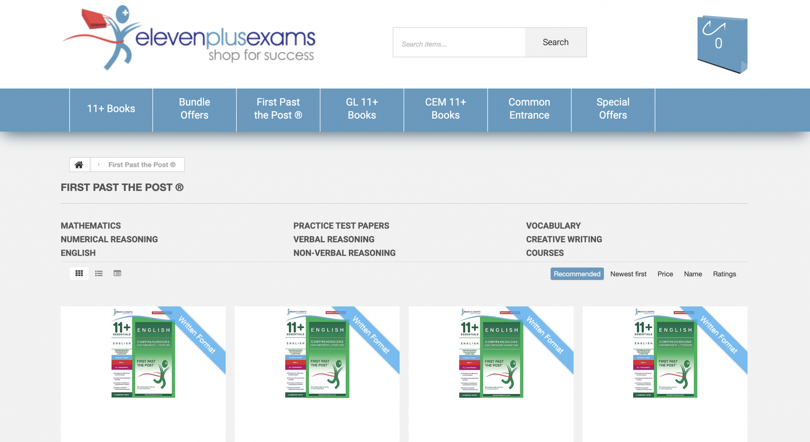The image size is (810, 442).
Task: Switch to grid view icon
Action: [x=79, y=273]
